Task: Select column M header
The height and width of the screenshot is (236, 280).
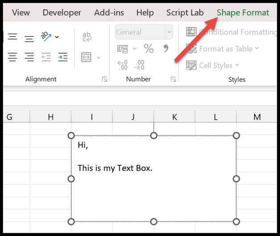Action: 257,117
